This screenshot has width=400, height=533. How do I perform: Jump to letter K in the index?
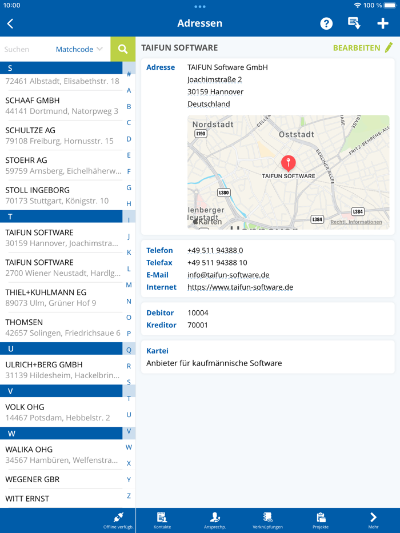129,253
